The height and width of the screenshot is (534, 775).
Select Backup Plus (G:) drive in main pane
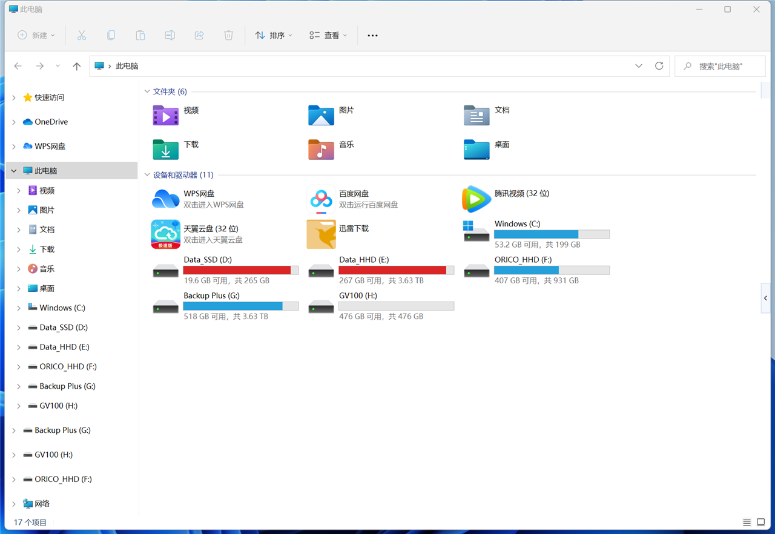pyautogui.click(x=225, y=306)
